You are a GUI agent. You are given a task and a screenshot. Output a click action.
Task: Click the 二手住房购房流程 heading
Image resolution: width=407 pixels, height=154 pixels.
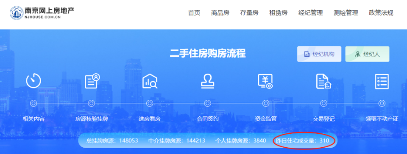coord(208,54)
